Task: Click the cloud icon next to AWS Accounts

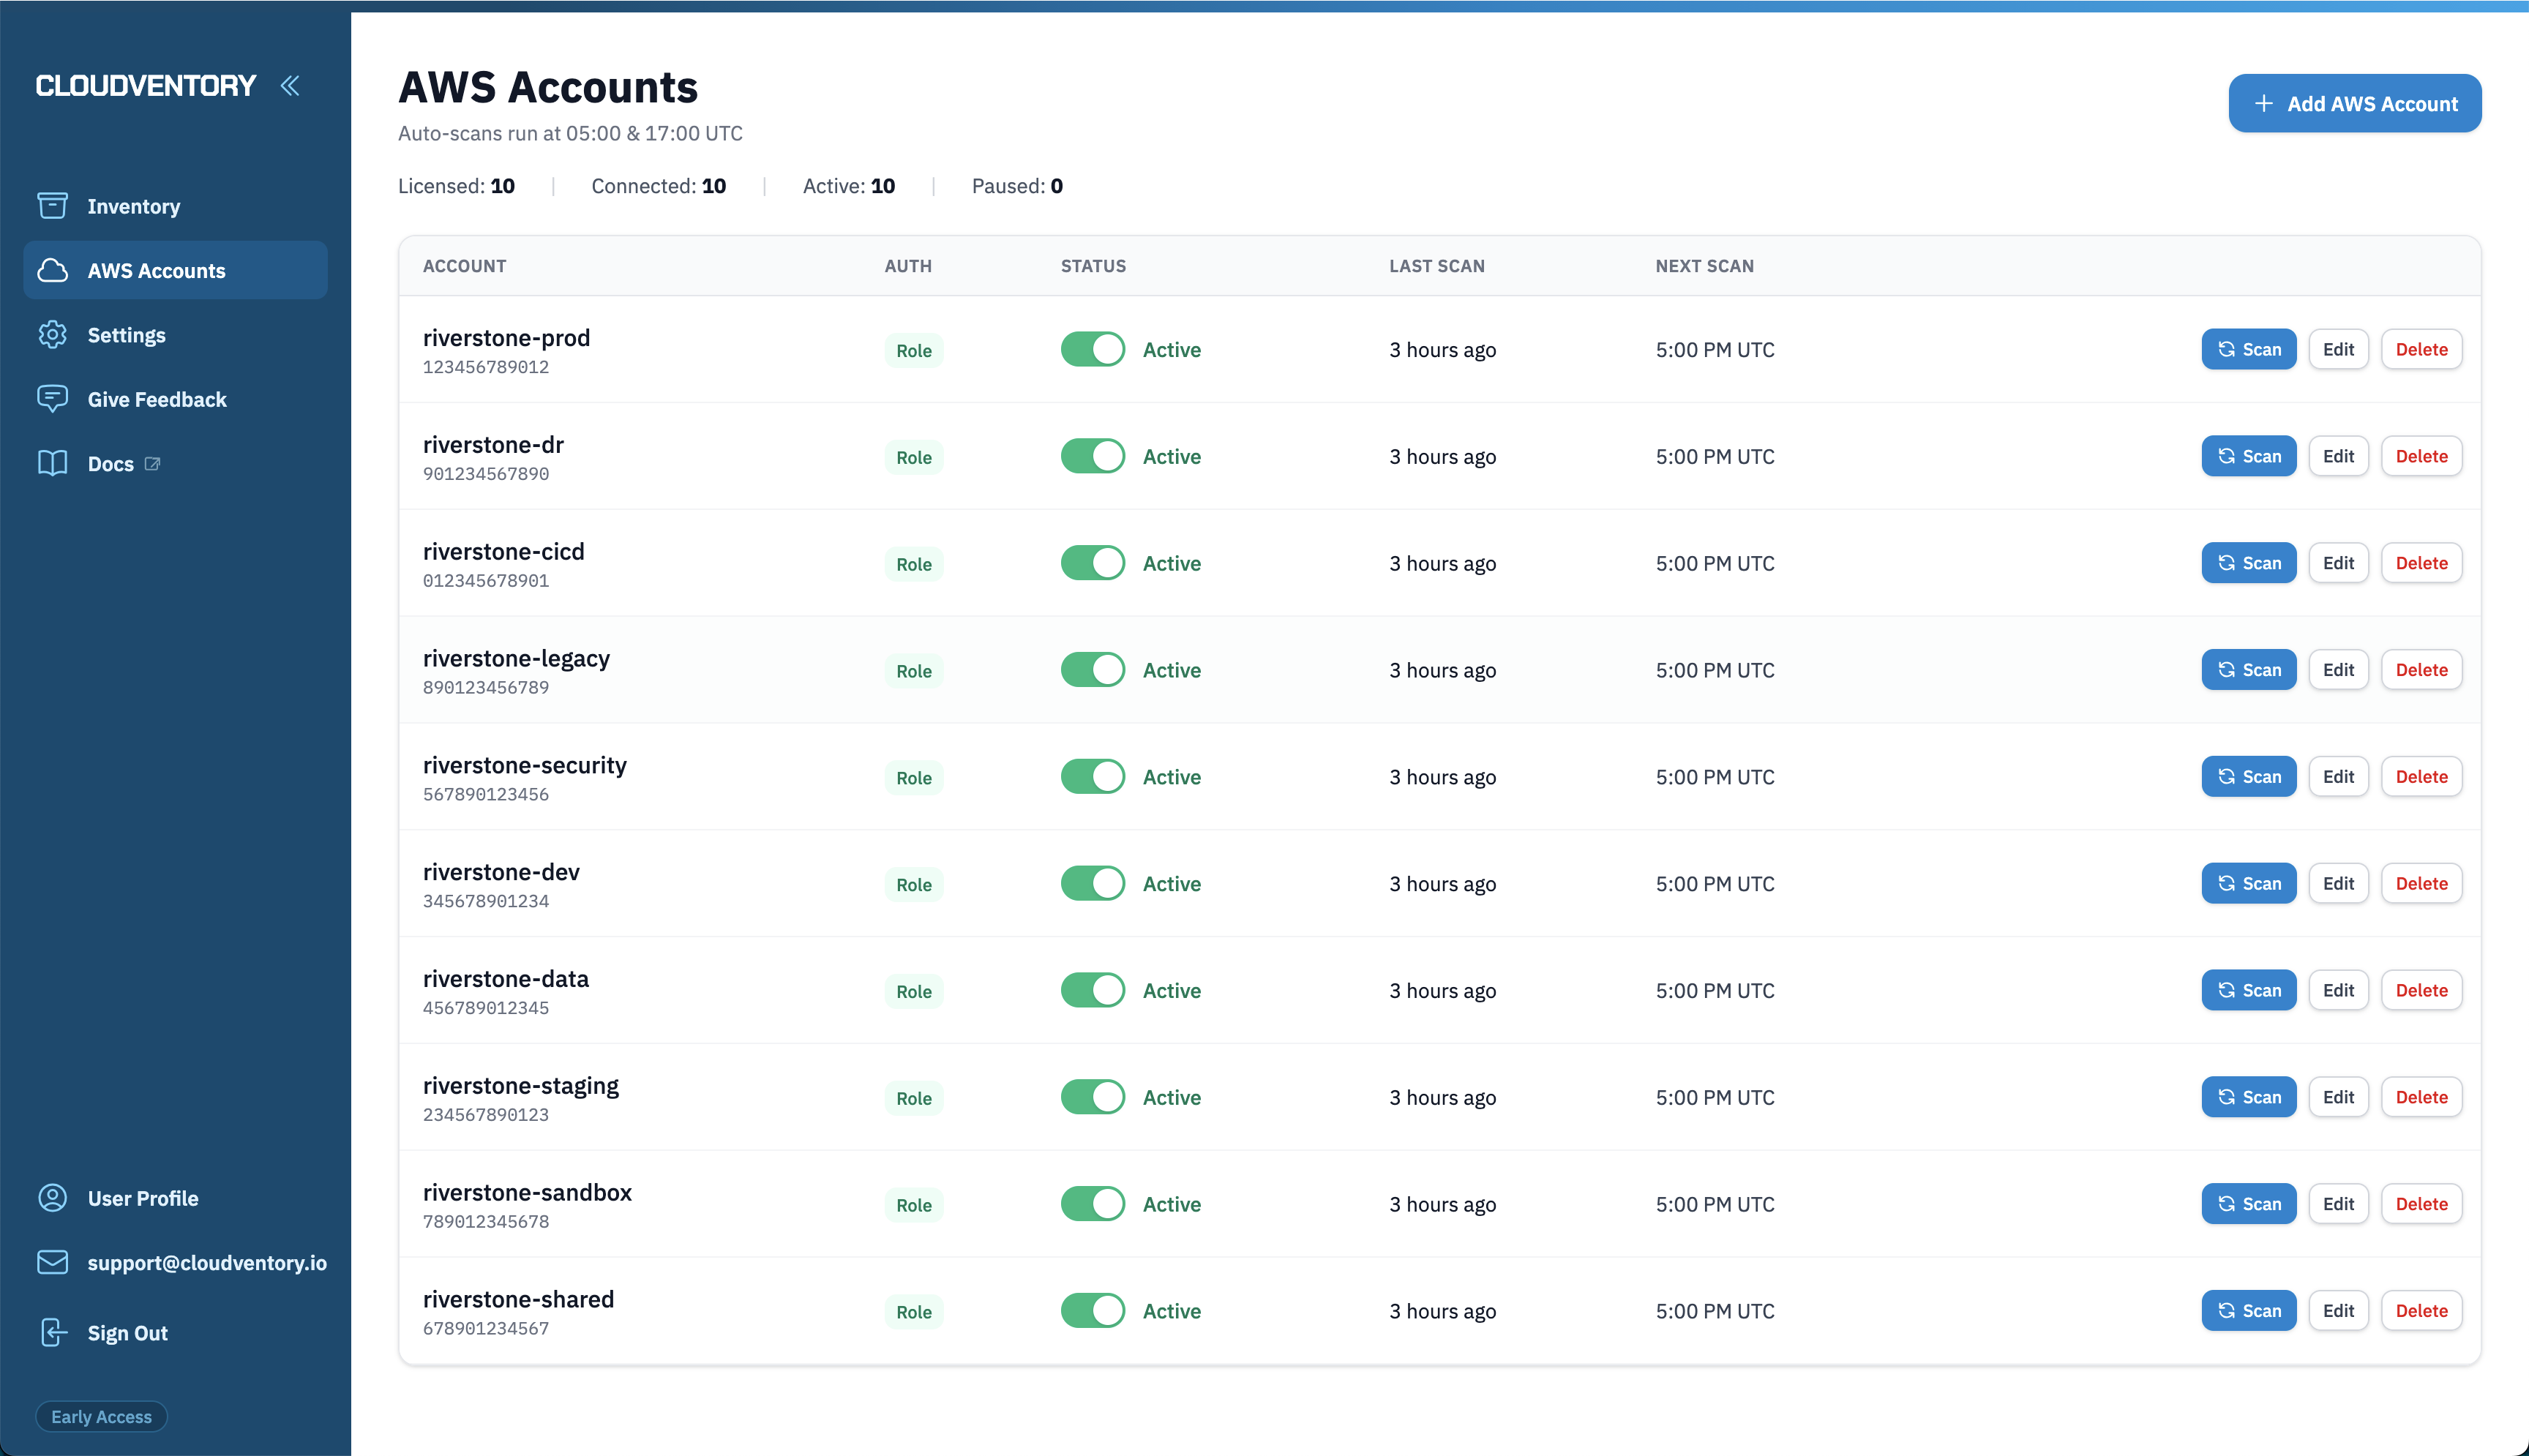Action: [52, 270]
